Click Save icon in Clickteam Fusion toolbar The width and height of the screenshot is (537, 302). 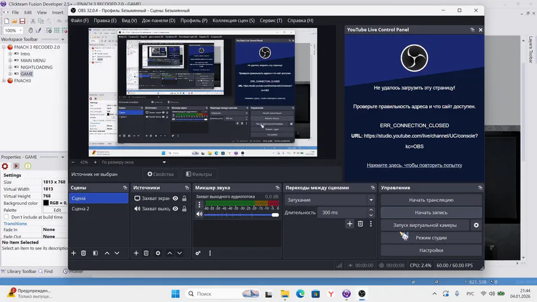pos(22,21)
